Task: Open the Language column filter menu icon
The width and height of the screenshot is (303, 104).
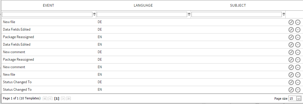Action: (x=189, y=14)
